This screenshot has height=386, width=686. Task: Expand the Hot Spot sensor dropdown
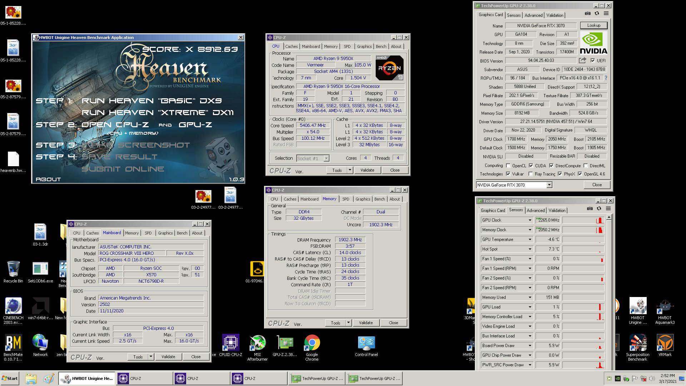pyautogui.click(x=530, y=249)
